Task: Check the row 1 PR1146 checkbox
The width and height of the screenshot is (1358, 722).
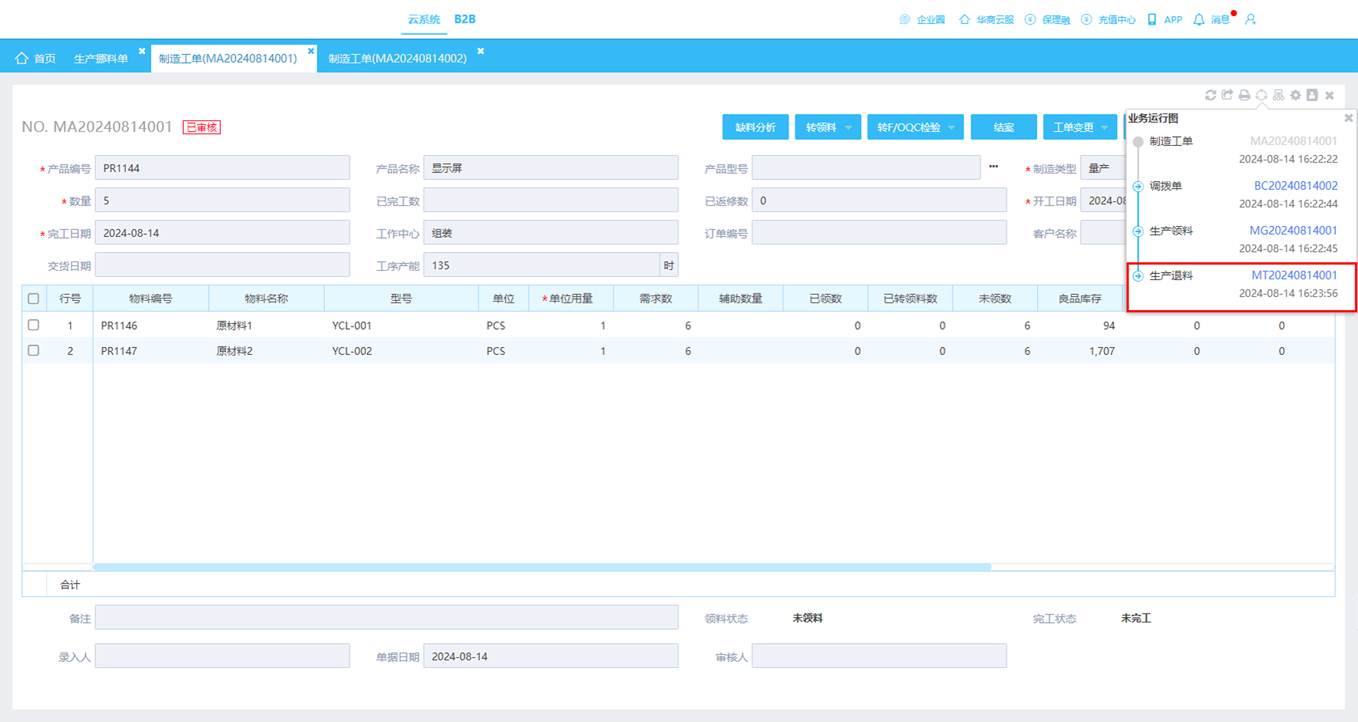Action: 33,325
